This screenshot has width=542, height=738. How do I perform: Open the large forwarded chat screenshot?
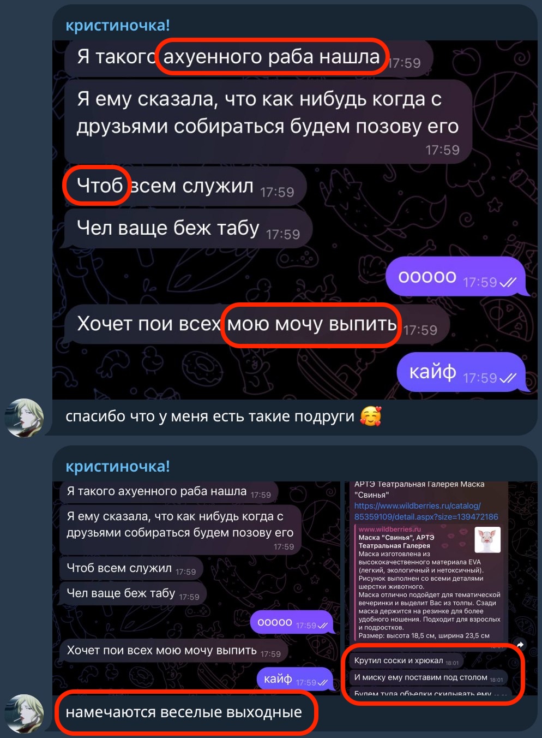pyautogui.click(x=295, y=220)
